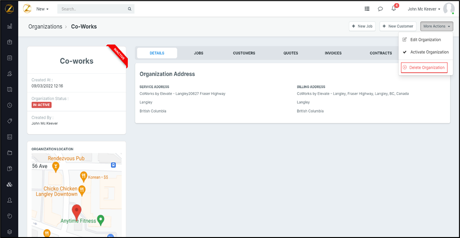
Task: Click the Z logo in the top header
Action: pos(27,9)
